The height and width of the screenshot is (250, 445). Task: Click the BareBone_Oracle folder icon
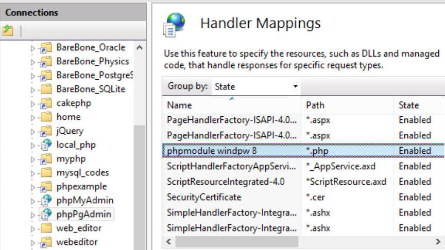tap(46, 47)
